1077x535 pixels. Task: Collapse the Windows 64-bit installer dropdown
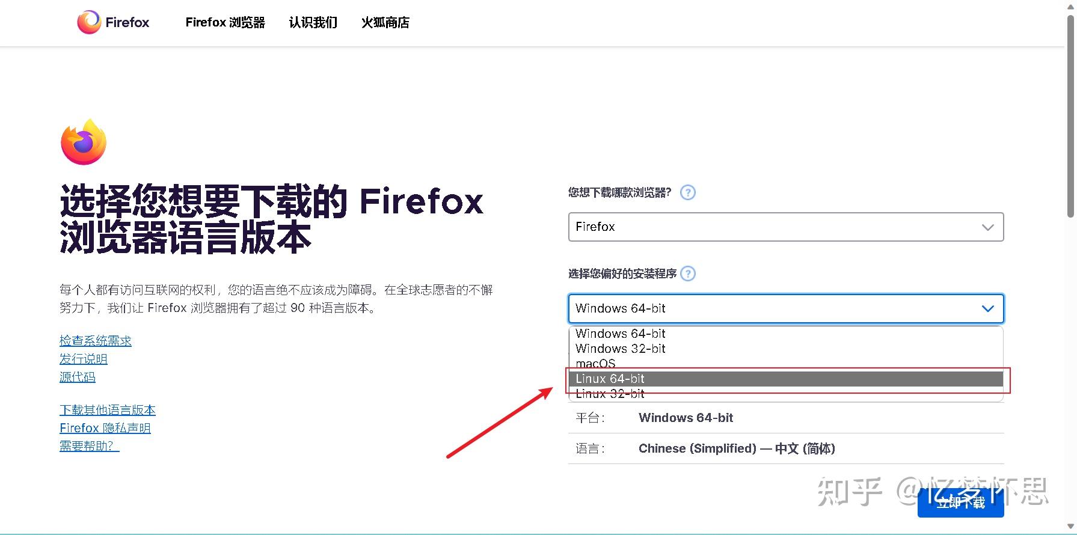(x=786, y=308)
